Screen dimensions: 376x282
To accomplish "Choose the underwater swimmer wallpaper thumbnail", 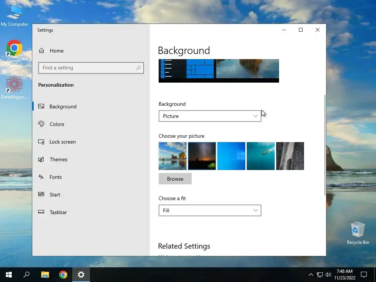I will 261,156.
